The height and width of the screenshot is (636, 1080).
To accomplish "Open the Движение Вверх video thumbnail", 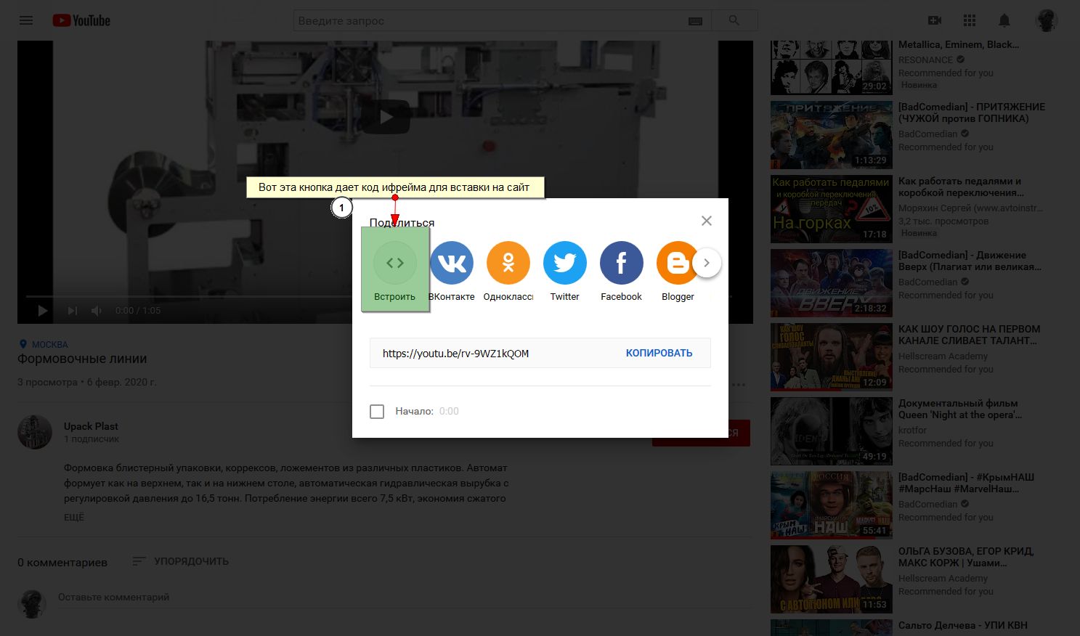I will (x=832, y=283).
